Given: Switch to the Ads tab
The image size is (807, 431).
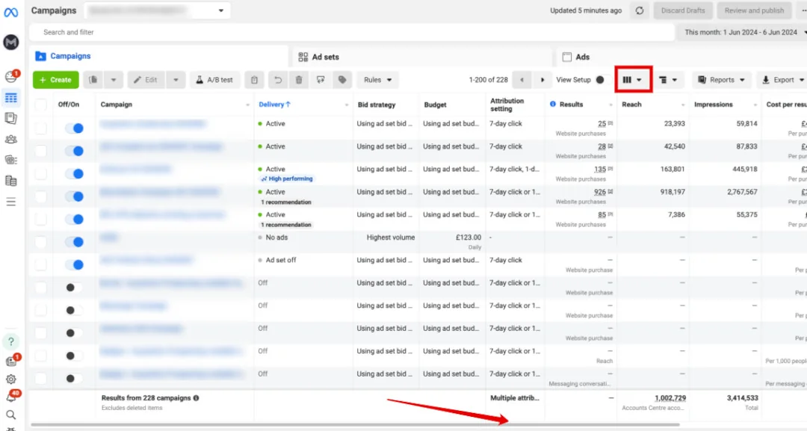Looking at the screenshot, I should pyautogui.click(x=681, y=57).
